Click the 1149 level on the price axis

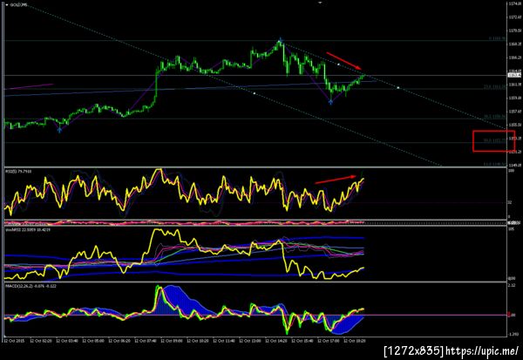514,165
